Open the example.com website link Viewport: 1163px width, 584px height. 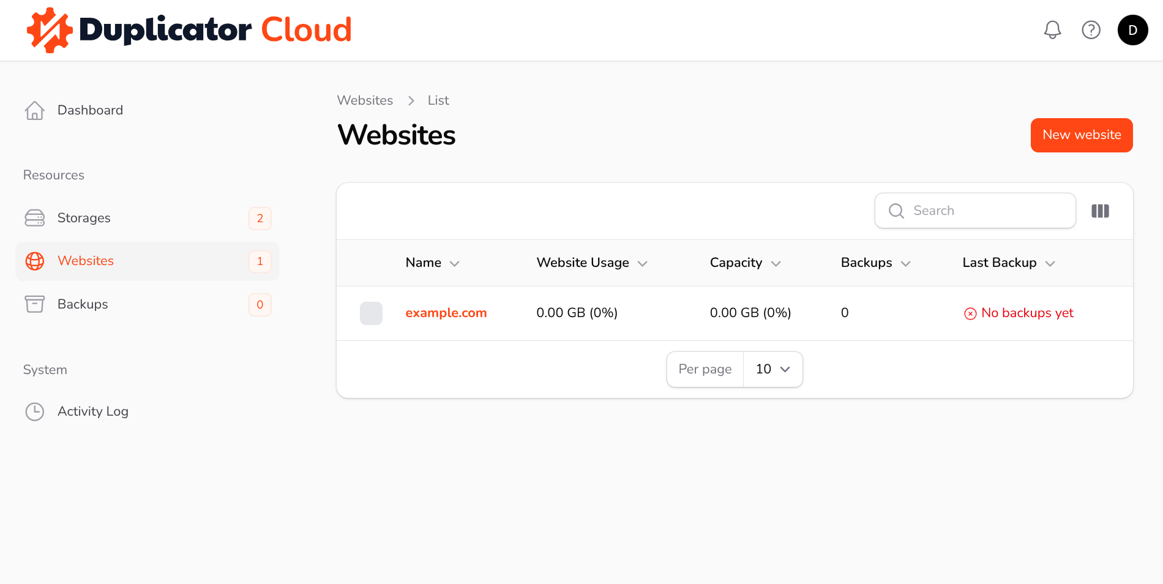coord(446,313)
